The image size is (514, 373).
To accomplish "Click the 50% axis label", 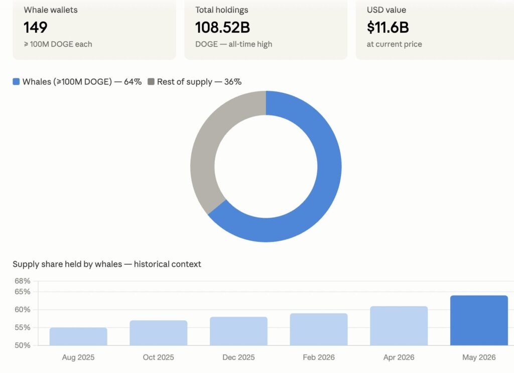I will click(x=22, y=345).
